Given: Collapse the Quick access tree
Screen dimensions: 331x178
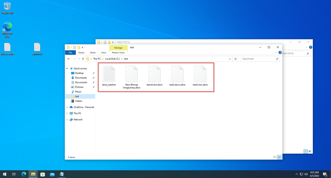Looking at the screenshot, I should coord(67,68).
